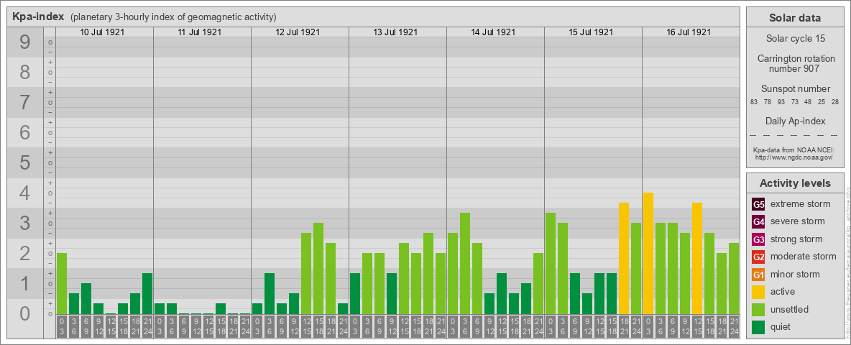The image size is (851, 345).
Task: Click the 3-6 bar on 14 Jul
Action: [x=464, y=264]
